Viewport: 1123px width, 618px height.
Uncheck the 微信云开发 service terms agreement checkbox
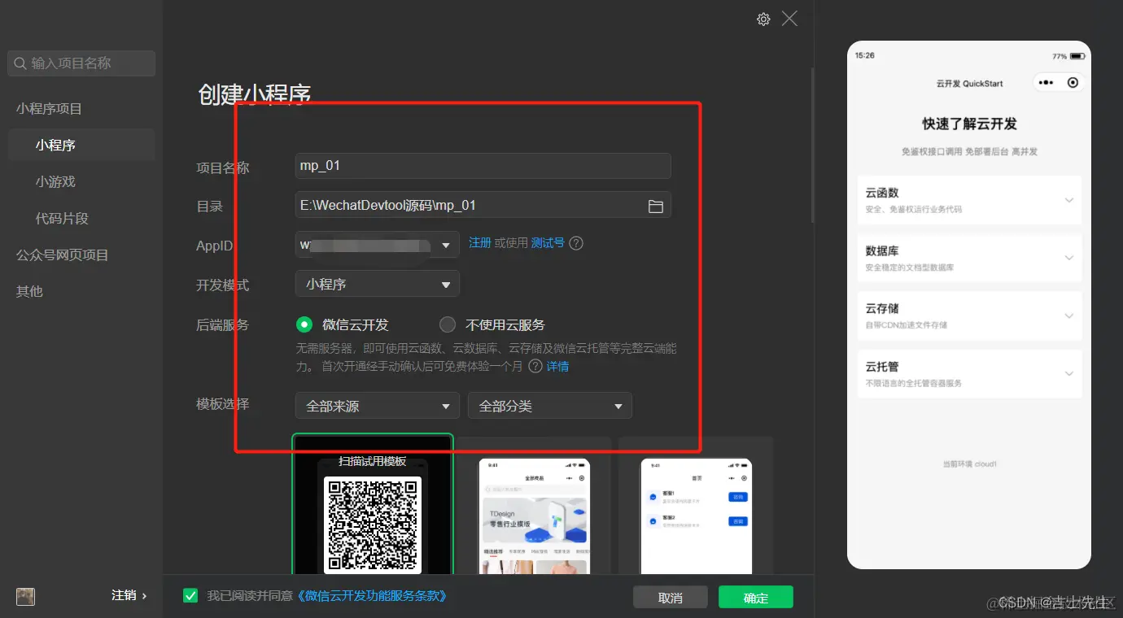pyautogui.click(x=190, y=594)
